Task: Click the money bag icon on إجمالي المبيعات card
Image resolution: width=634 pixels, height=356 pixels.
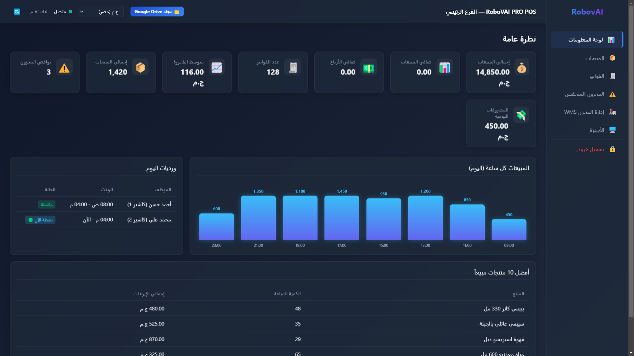Action: (521, 68)
